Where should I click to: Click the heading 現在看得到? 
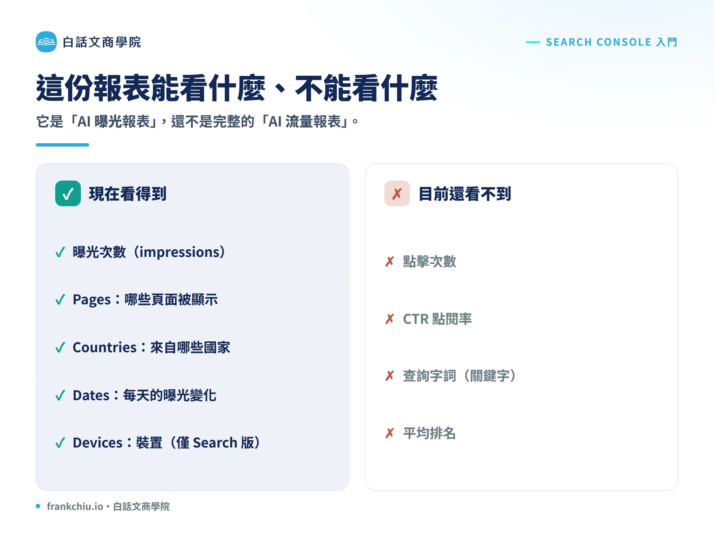[x=127, y=194]
